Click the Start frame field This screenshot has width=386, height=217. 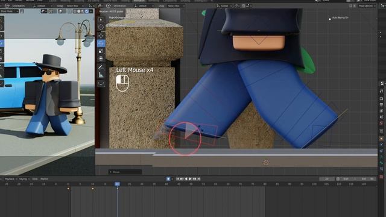pyautogui.click(x=350, y=179)
